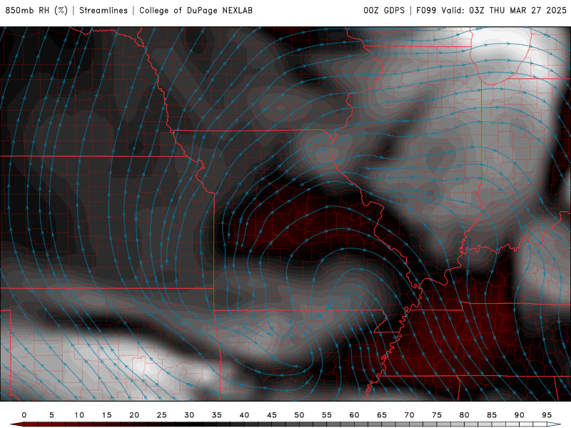
Task: Click the "850mb RH (%)" title text
Action: pyautogui.click(x=36, y=11)
